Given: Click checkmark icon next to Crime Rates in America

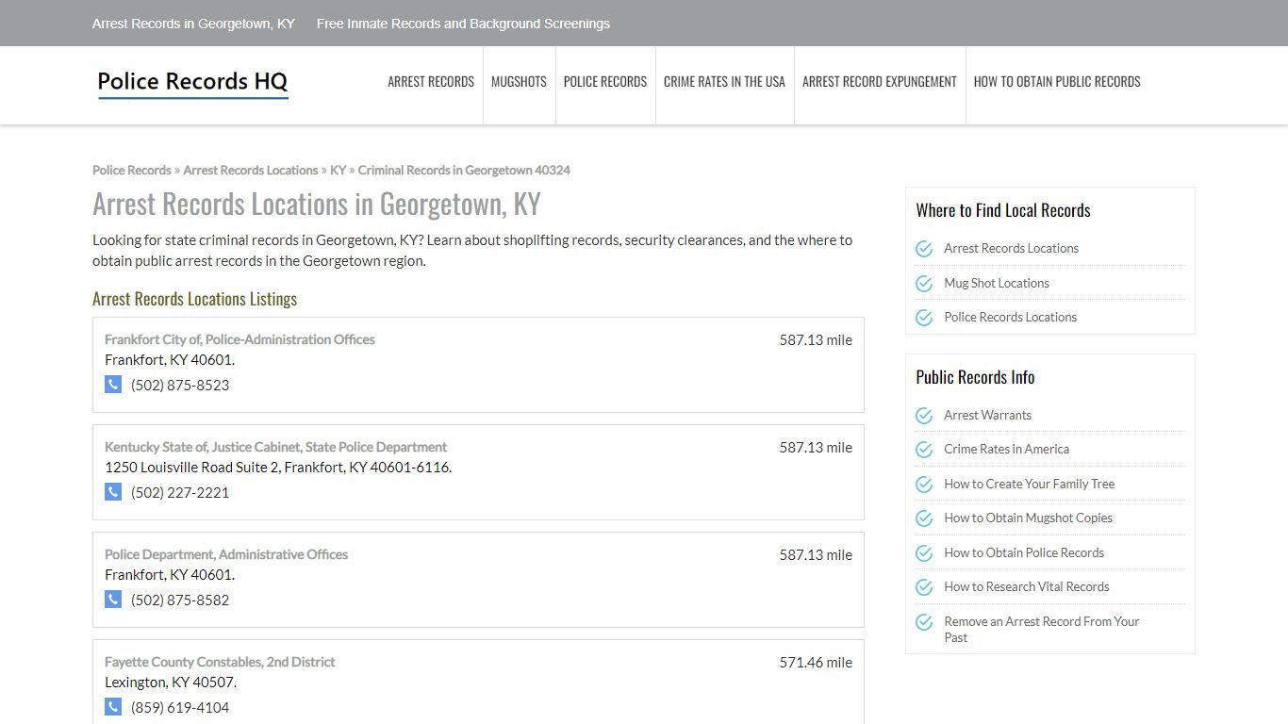Looking at the screenshot, I should (924, 450).
